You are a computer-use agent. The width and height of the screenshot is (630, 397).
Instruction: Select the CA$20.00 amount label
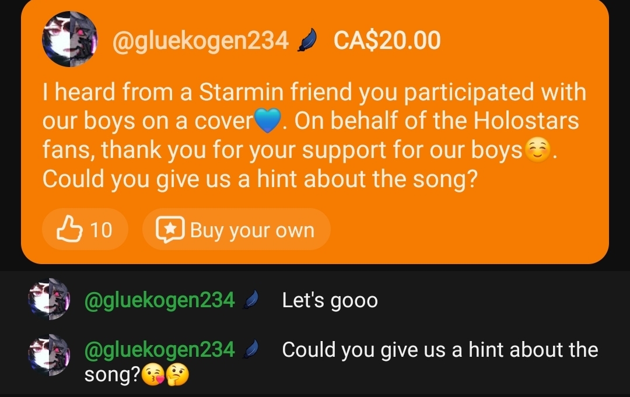[387, 41]
